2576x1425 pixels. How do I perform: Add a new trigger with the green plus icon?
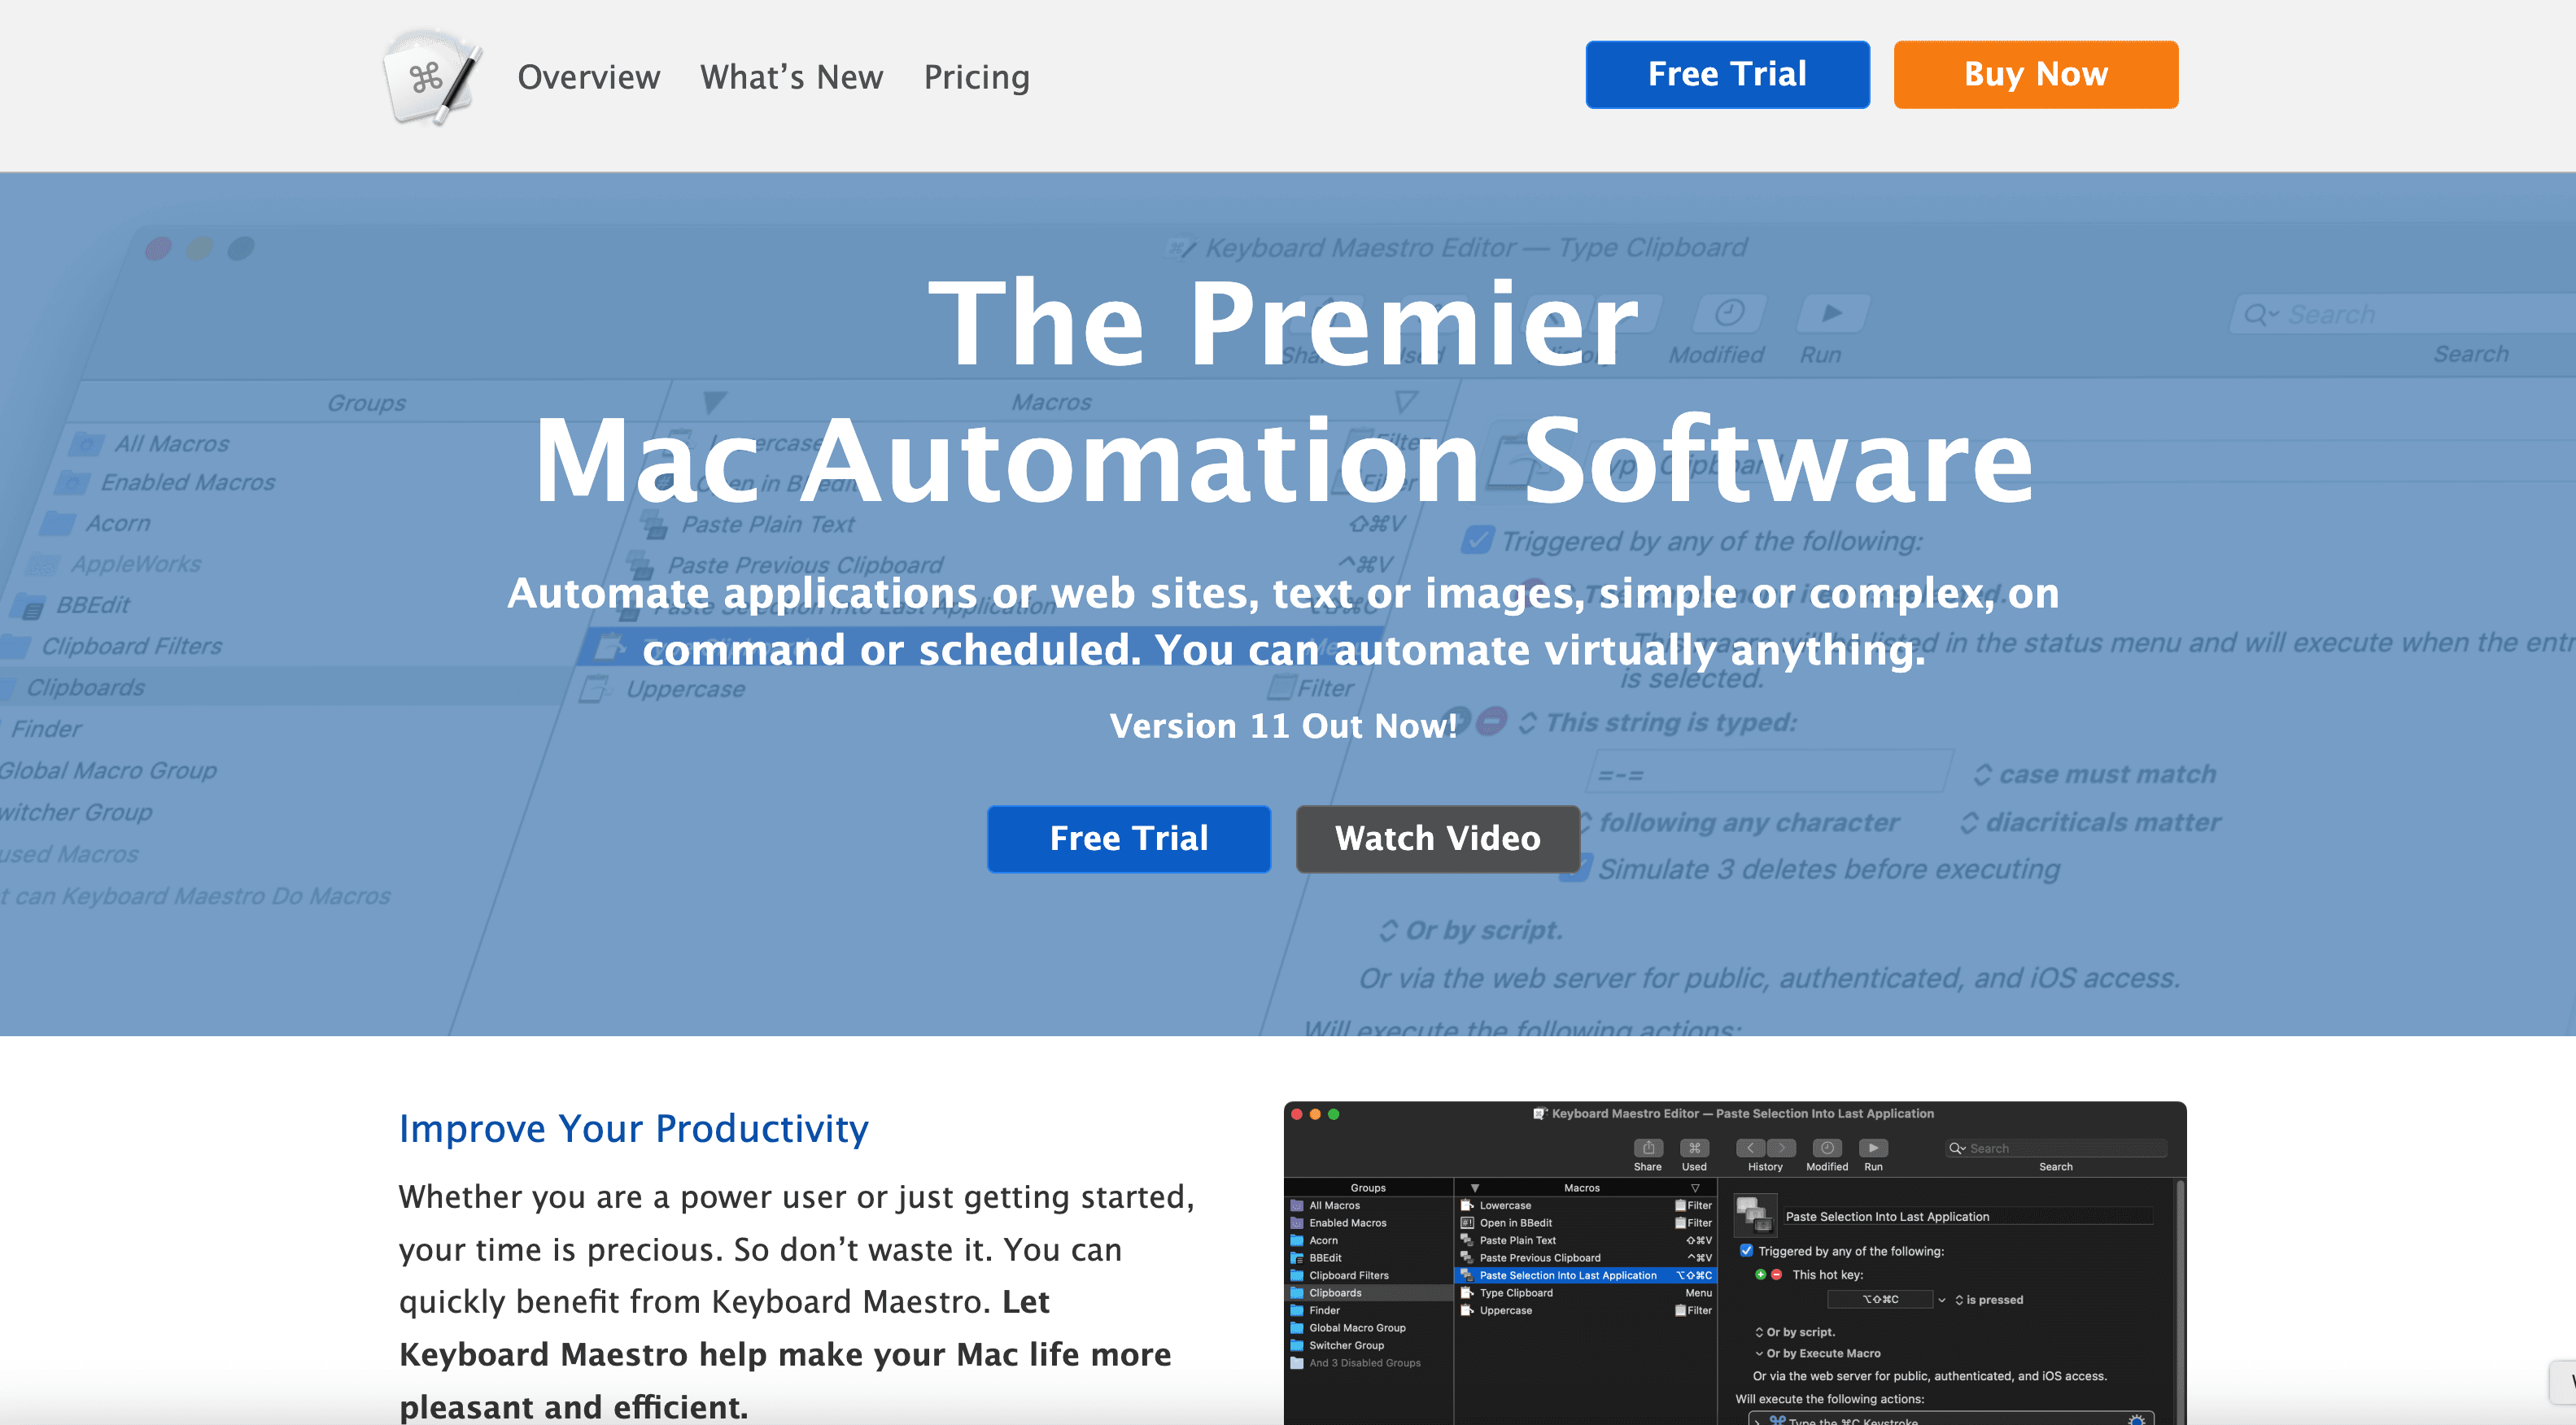click(1761, 1275)
